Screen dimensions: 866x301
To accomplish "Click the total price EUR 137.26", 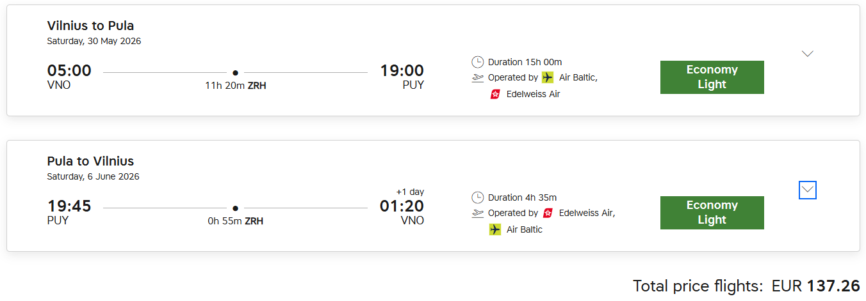I will coord(815,286).
